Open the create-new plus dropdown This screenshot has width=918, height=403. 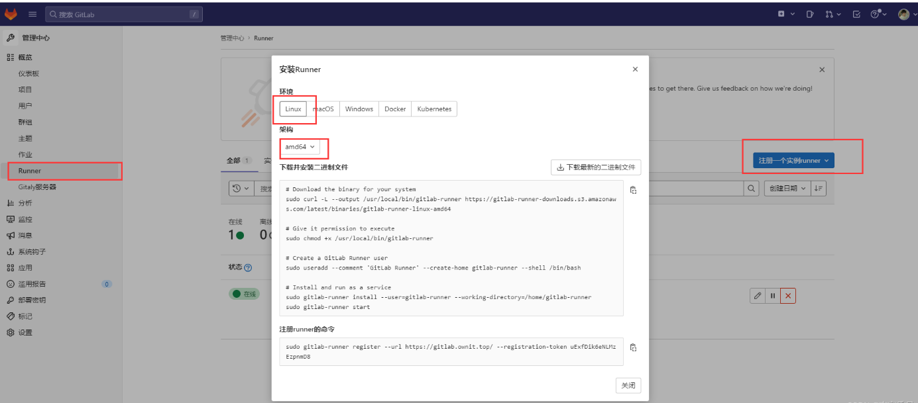click(x=786, y=14)
